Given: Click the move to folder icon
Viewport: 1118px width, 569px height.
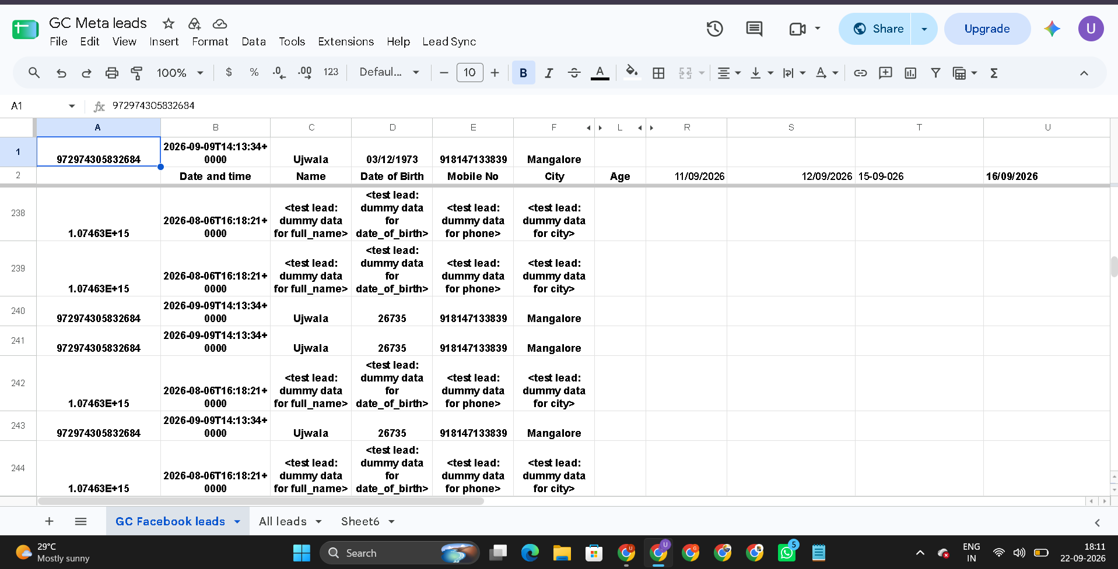Looking at the screenshot, I should (x=194, y=23).
